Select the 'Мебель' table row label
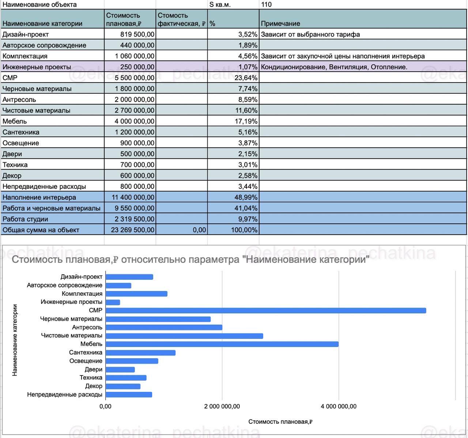This screenshot has height=438, width=468. pos(52,121)
